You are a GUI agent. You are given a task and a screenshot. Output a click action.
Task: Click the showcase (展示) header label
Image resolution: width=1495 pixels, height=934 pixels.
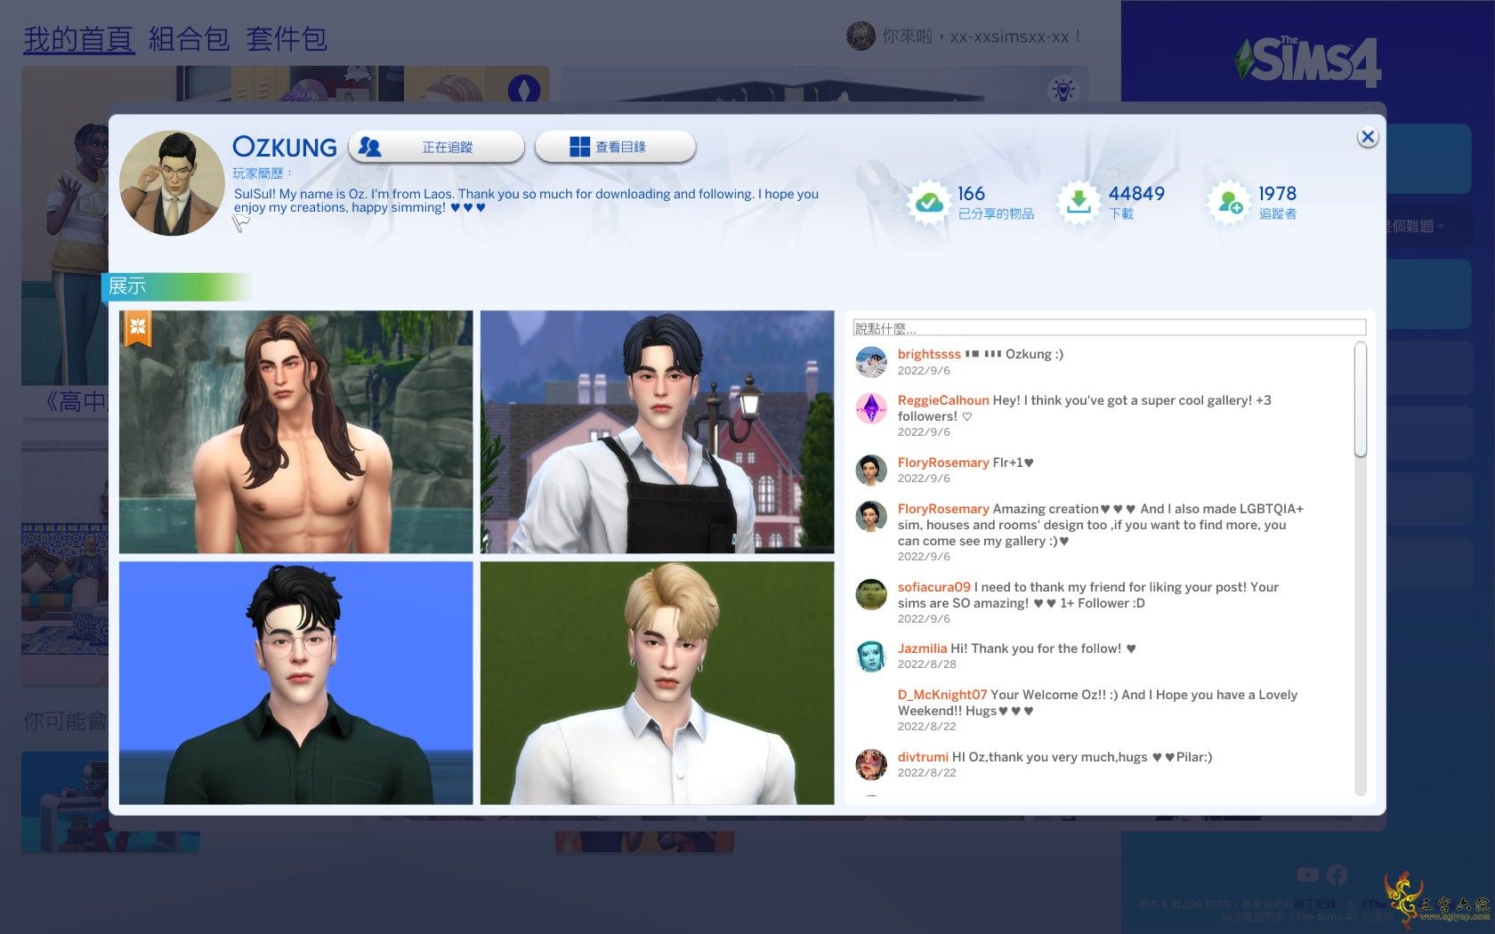pyautogui.click(x=126, y=286)
